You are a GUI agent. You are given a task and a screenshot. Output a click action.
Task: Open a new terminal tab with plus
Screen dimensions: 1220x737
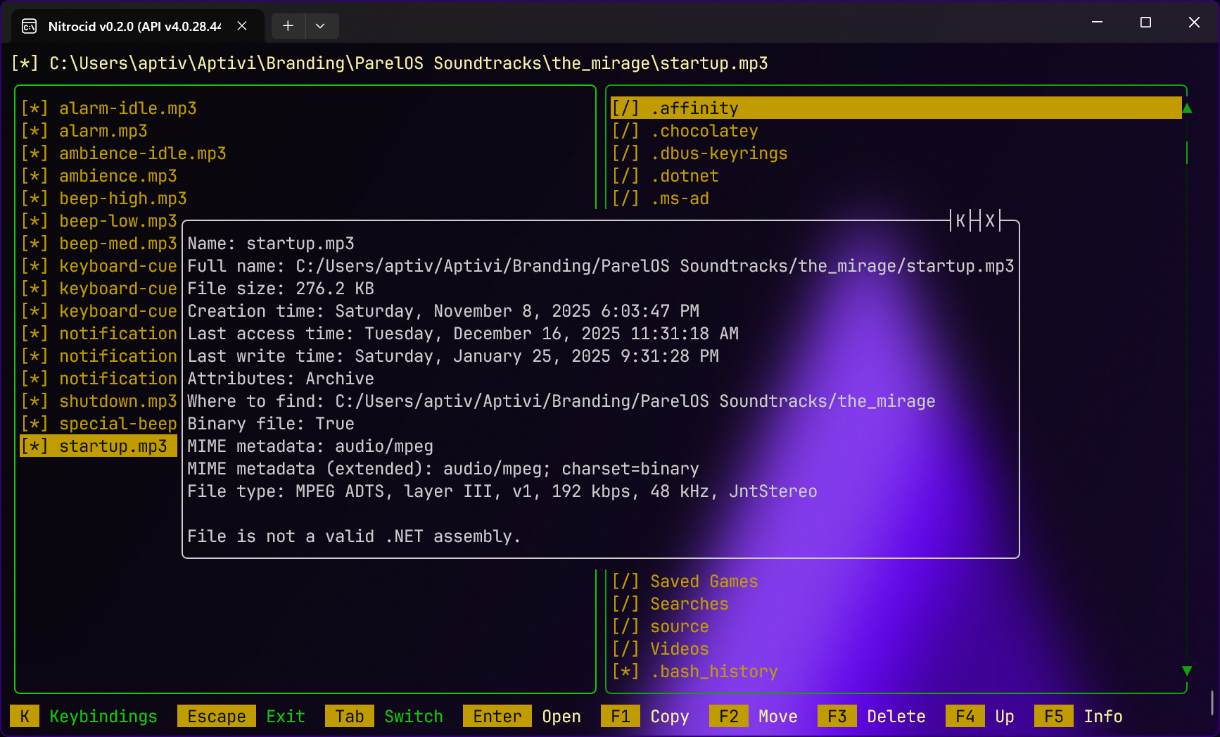click(288, 26)
